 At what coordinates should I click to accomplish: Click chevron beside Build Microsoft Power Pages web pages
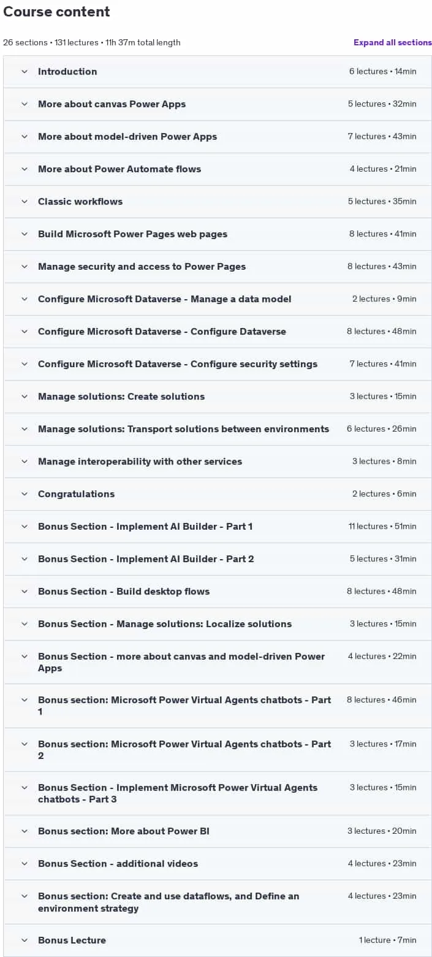[25, 234]
